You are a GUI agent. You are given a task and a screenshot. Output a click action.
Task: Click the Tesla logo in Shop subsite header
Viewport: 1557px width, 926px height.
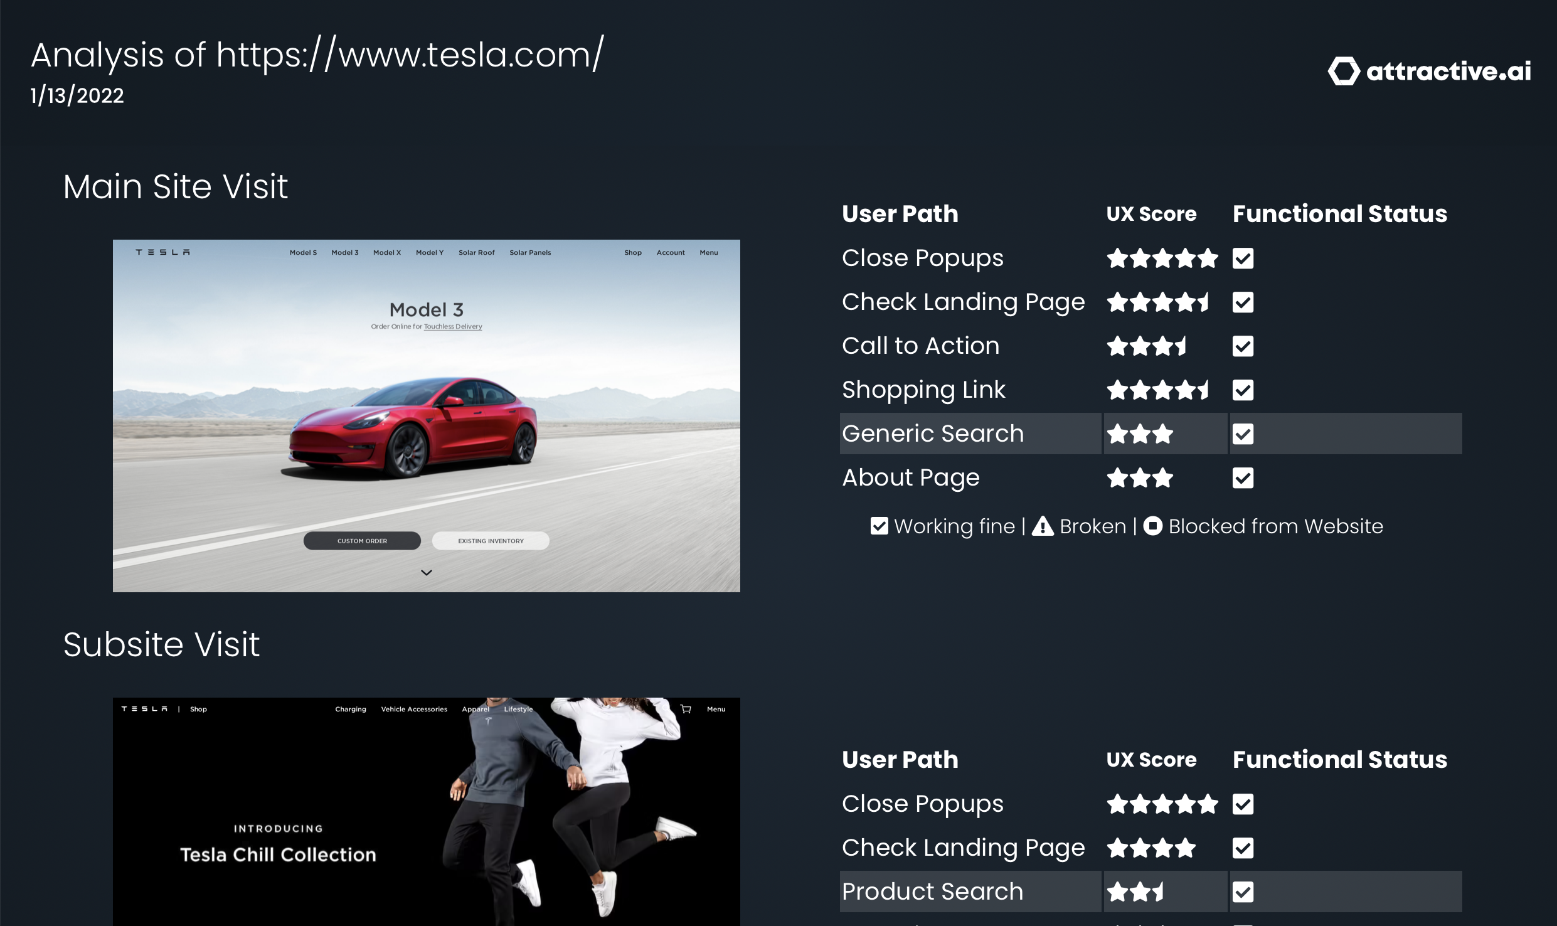144,709
